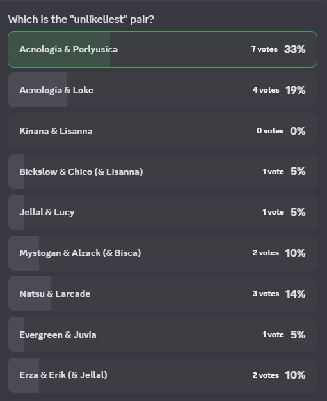Pick Bickslow & Chico (& Lisanna) option
This screenshot has height=401, width=327.
click(163, 172)
